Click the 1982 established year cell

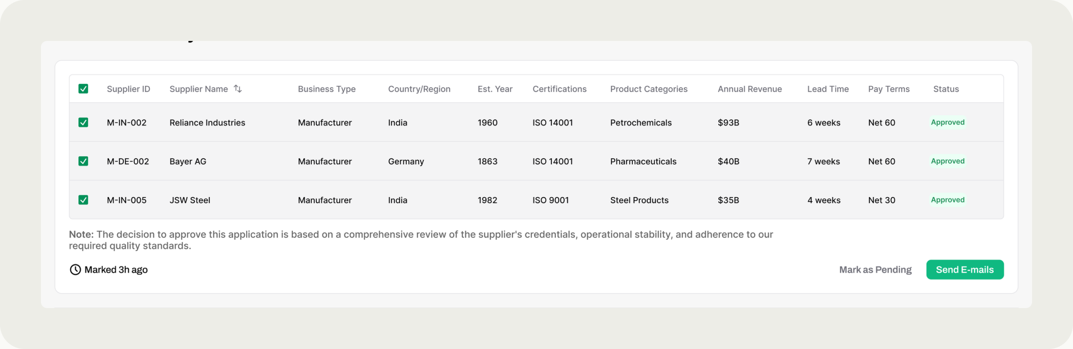[x=487, y=200]
